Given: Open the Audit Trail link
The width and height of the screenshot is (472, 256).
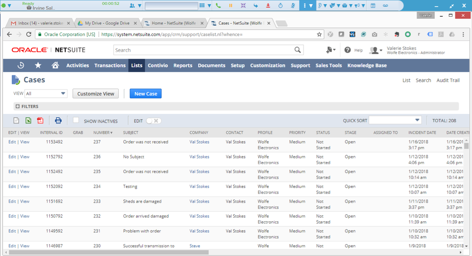Looking at the screenshot, I should click(448, 80).
